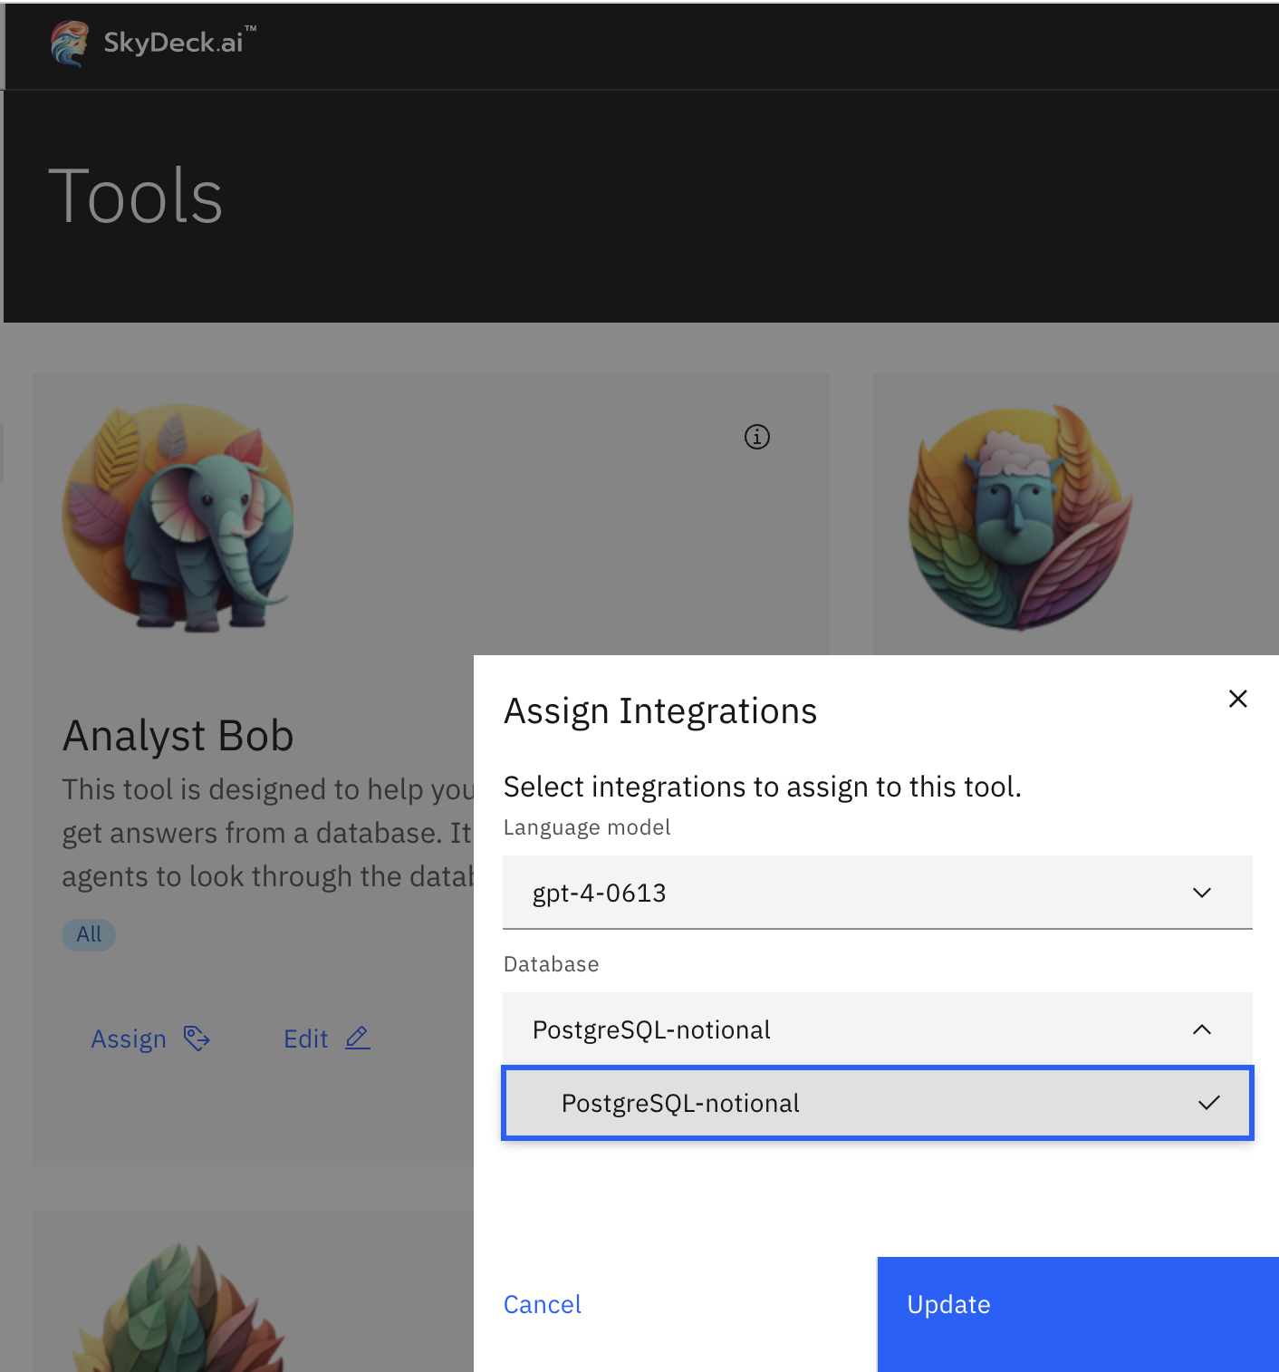Image resolution: width=1279 pixels, height=1372 pixels.
Task: Click the gpt-4-0613 selection field
Action: tap(815, 893)
